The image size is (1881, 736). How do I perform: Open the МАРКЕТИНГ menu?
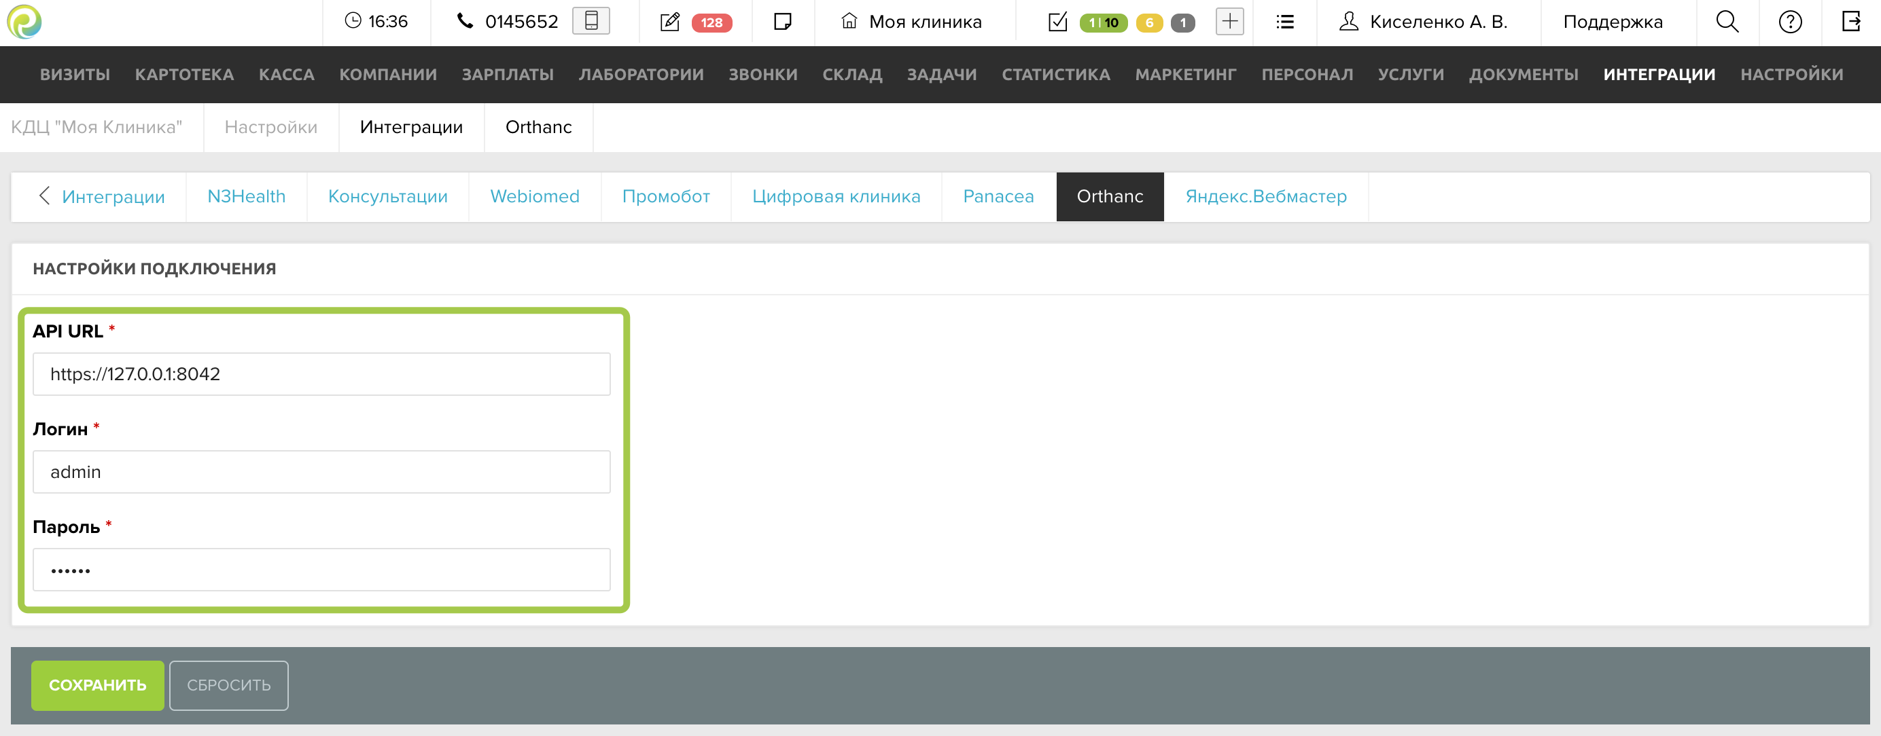click(1186, 75)
